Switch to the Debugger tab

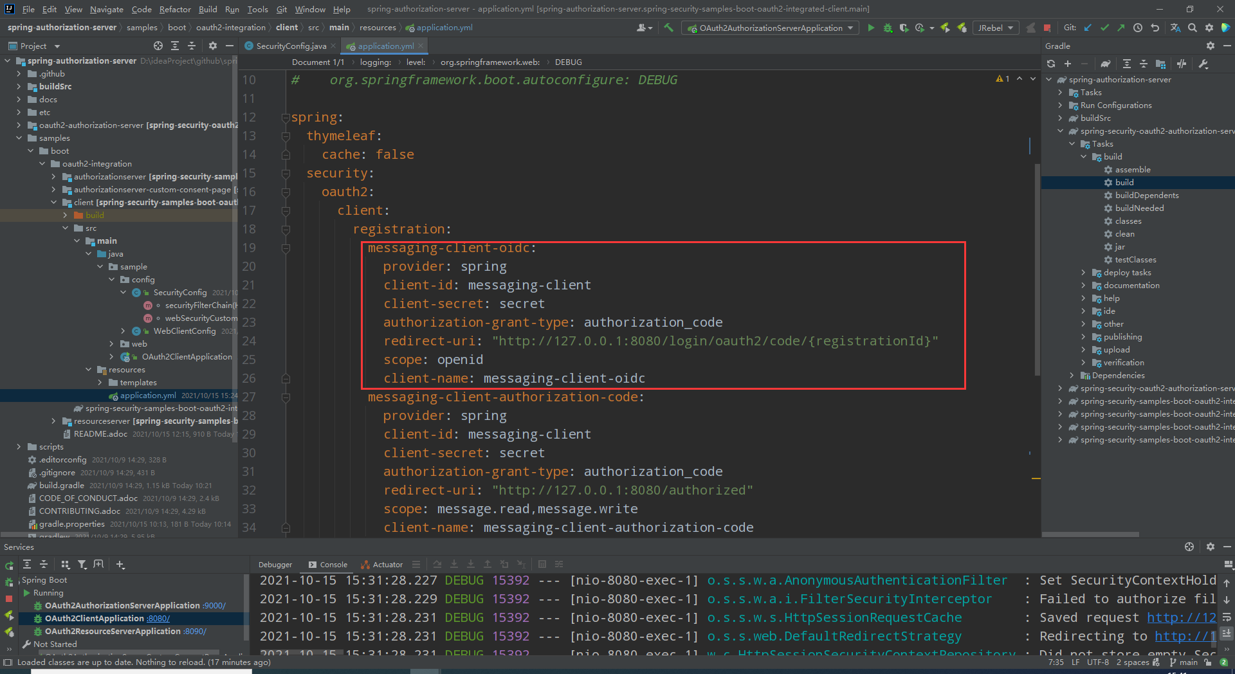click(x=275, y=565)
